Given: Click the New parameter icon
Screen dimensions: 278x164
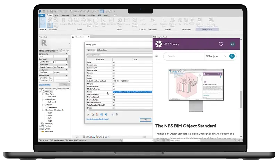Looking at the screenshot, I should coord(92,115).
